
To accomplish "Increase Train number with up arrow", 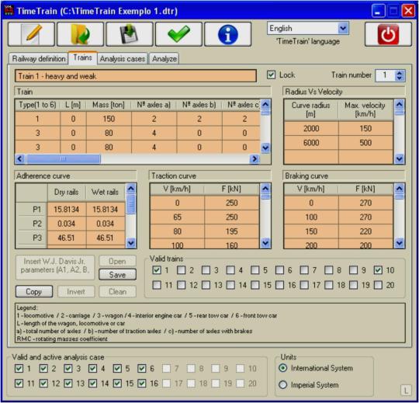I will [400, 73].
